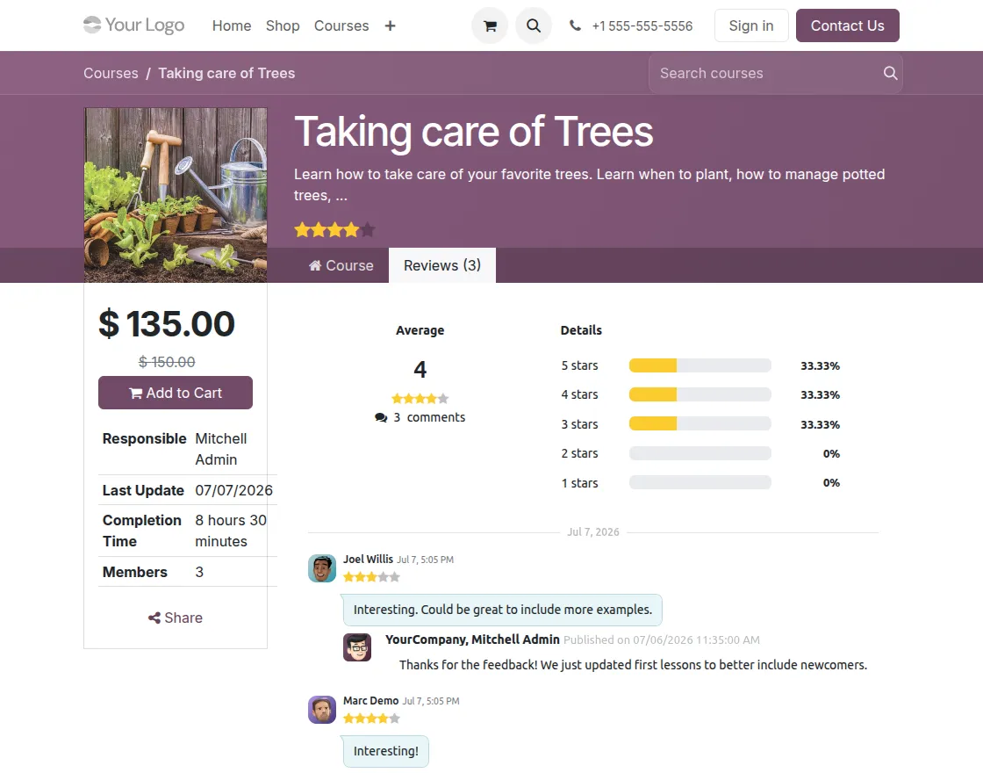
Task: Focus the Search courses input field
Action: click(x=764, y=73)
